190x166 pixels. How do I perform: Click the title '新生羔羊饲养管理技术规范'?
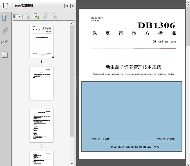pos(133,67)
